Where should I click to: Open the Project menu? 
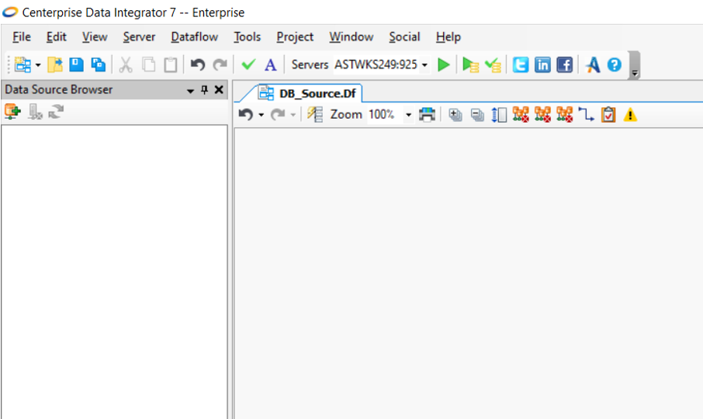[295, 36]
